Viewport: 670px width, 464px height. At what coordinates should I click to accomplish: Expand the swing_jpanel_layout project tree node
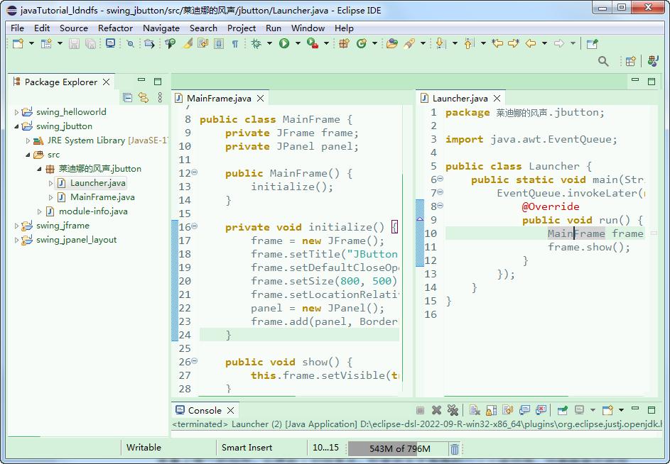pos(17,240)
